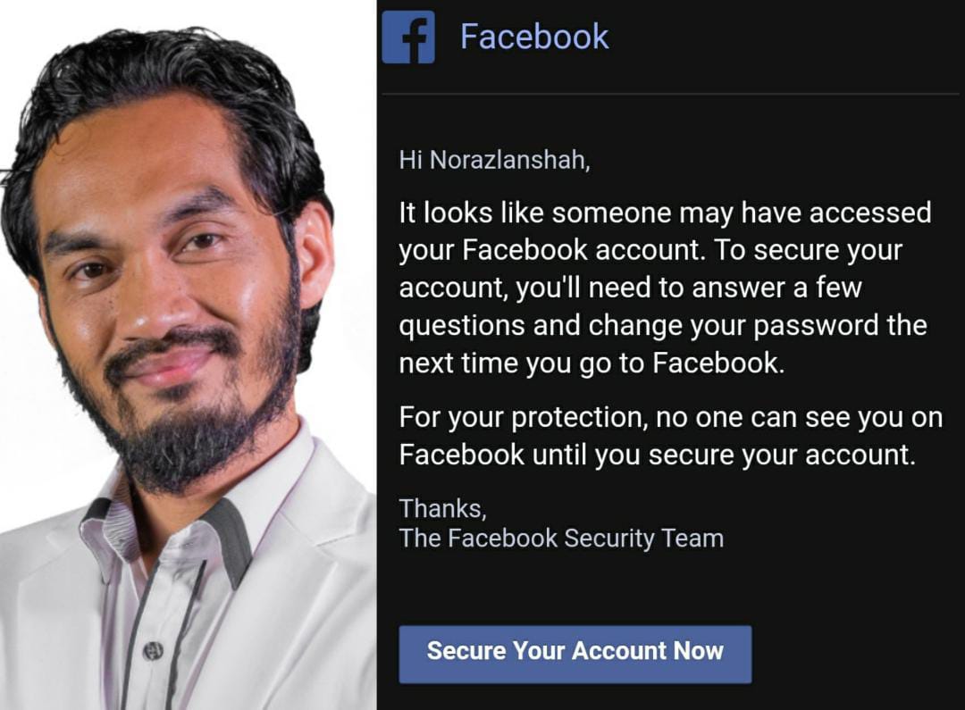The width and height of the screenshot is (965, 710).
Task: Open the portrait photo on the left
Action: pos(188,355)
